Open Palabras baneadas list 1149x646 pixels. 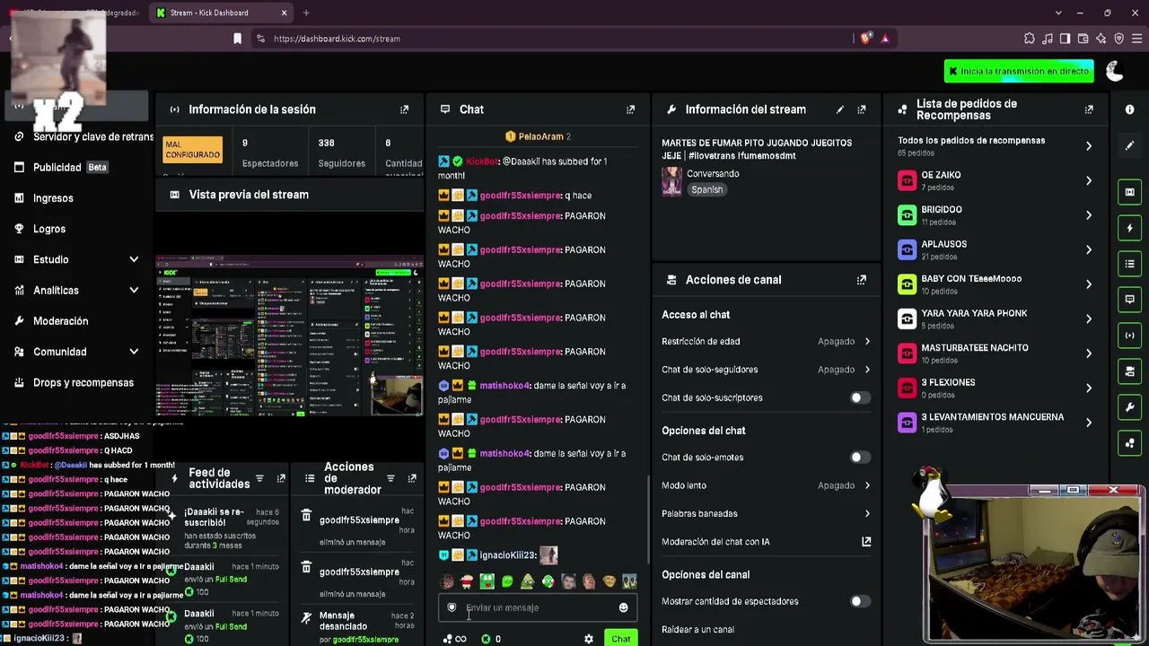(x=766, y=514)
